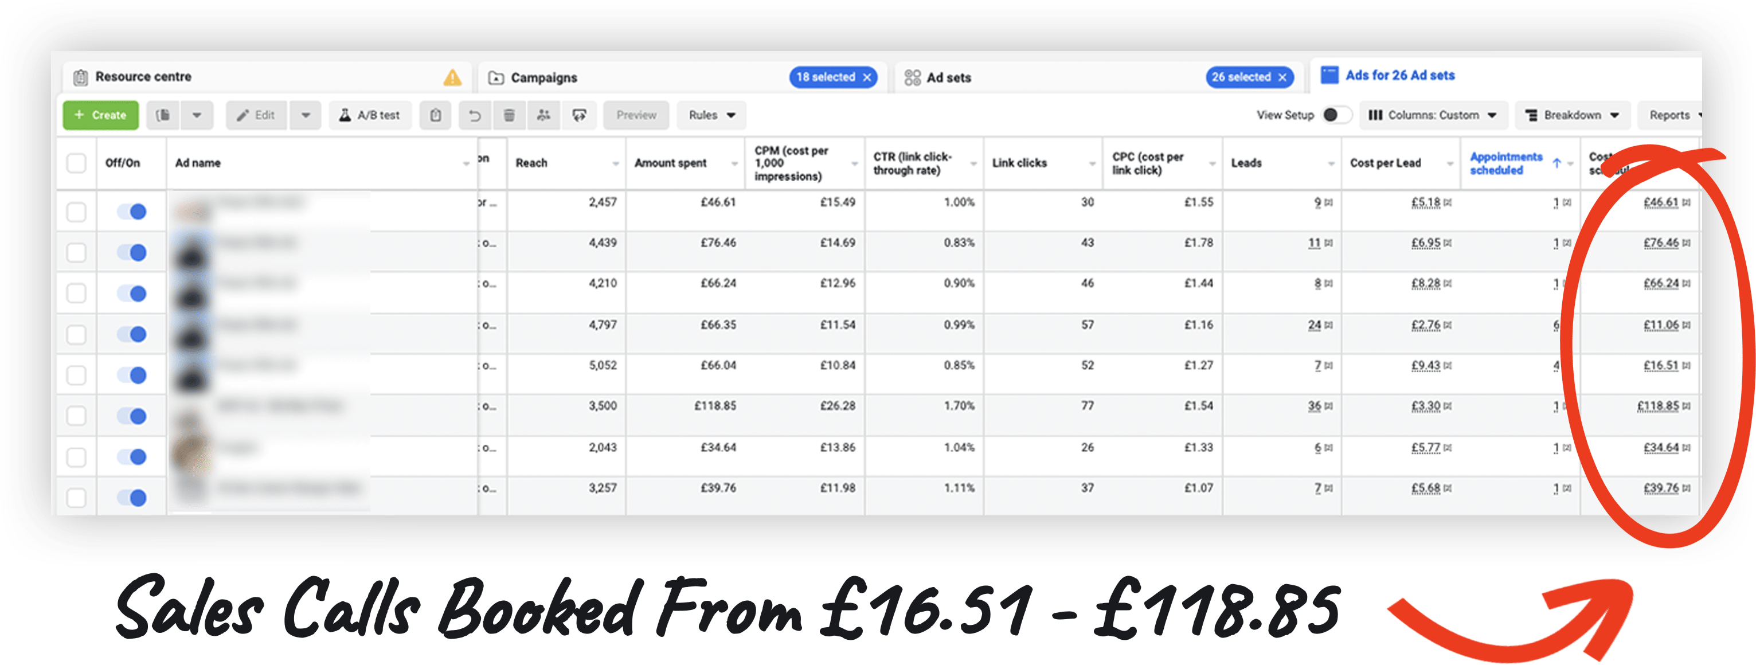Tick the select-all checkbox in header
This screenshot has height=665, width=1756.
point(76,163)
